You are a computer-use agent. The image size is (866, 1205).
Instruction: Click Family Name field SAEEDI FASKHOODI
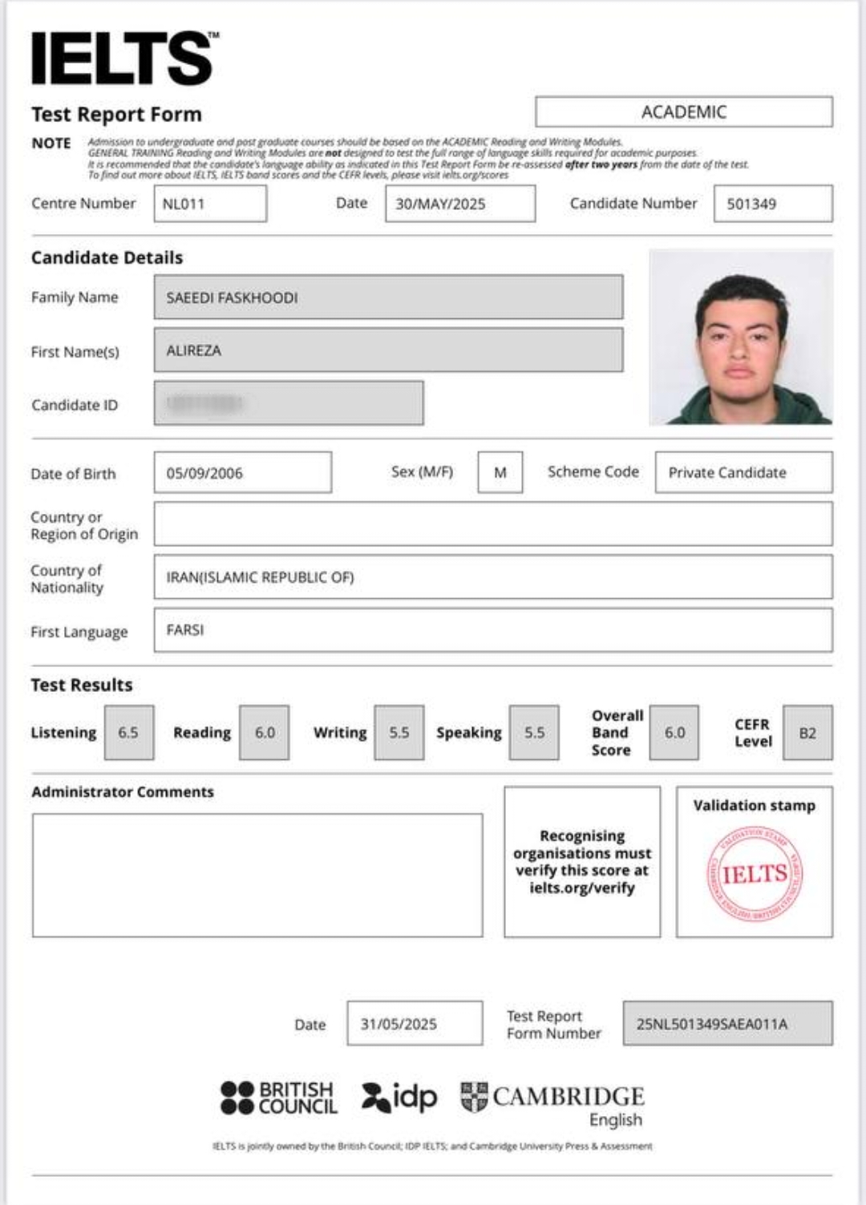(388, 297)
